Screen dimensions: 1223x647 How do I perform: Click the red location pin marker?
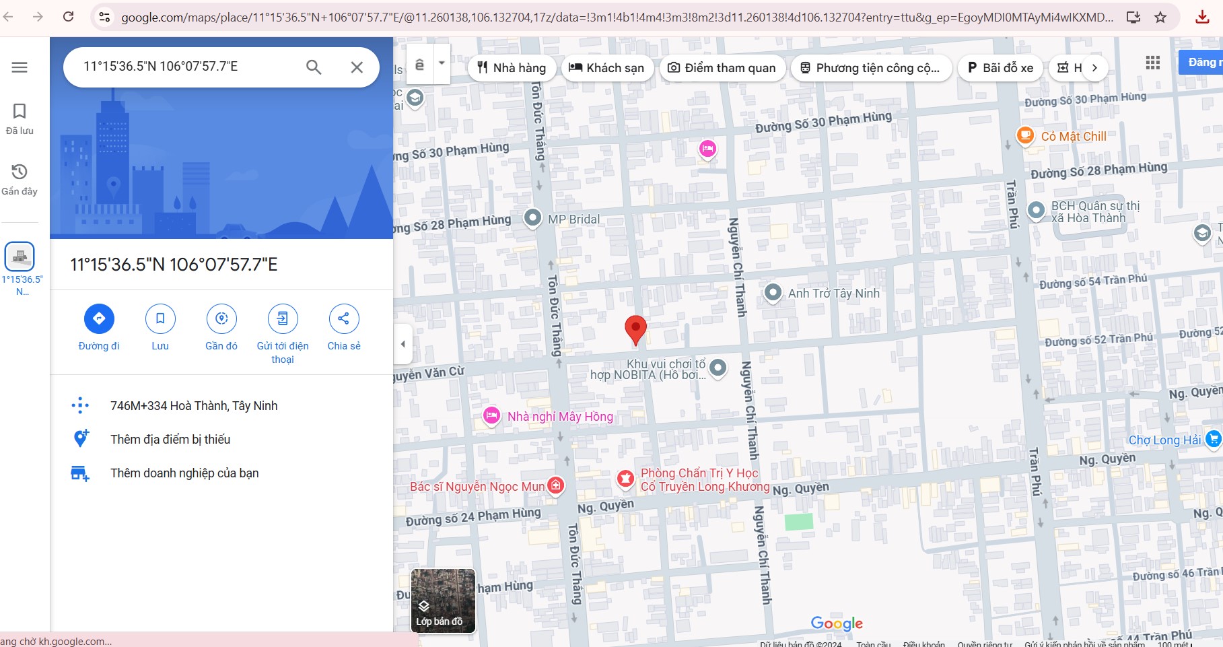click(x=635, y=330)
